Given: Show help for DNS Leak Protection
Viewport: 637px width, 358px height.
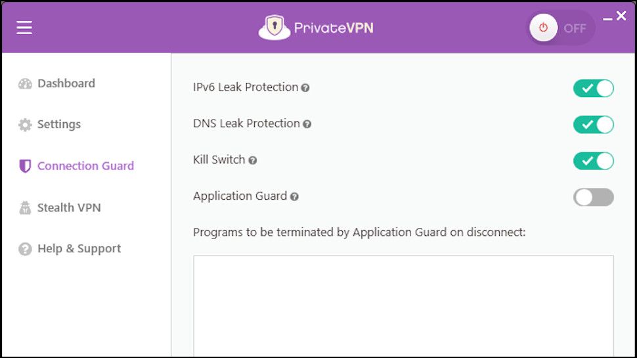Looking at the screenshot, I should coord(307,124).
